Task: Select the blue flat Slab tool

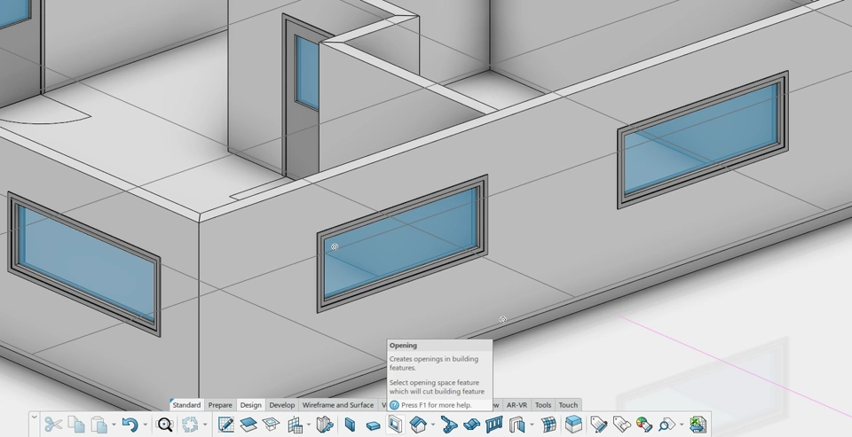Action: 373,425
